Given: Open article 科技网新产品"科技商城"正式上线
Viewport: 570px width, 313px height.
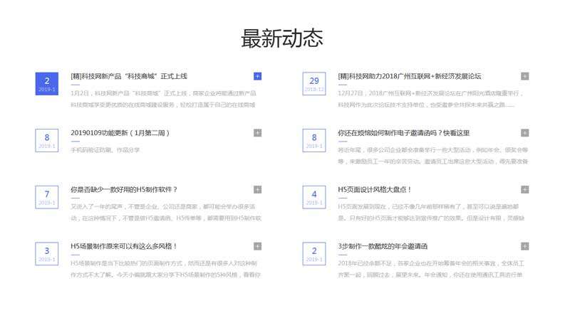Looking at the screenshot, I should click(129, 76).
